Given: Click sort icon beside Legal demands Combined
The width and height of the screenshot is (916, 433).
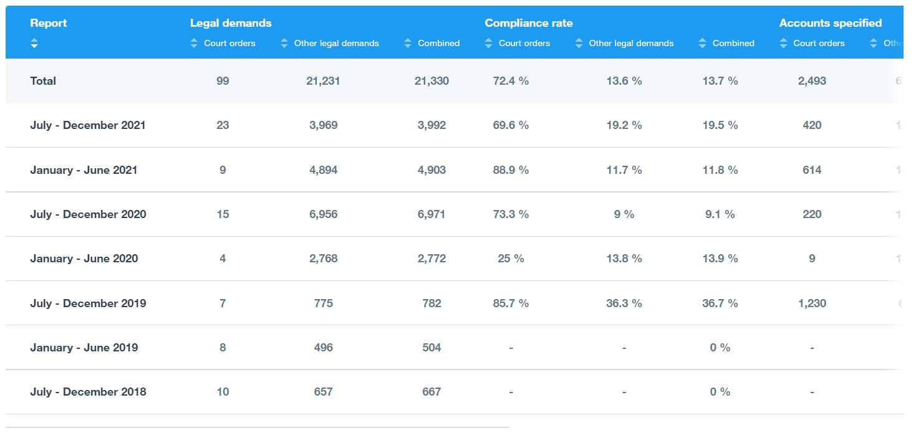Looking at the screenshot, I should [408, 43].
